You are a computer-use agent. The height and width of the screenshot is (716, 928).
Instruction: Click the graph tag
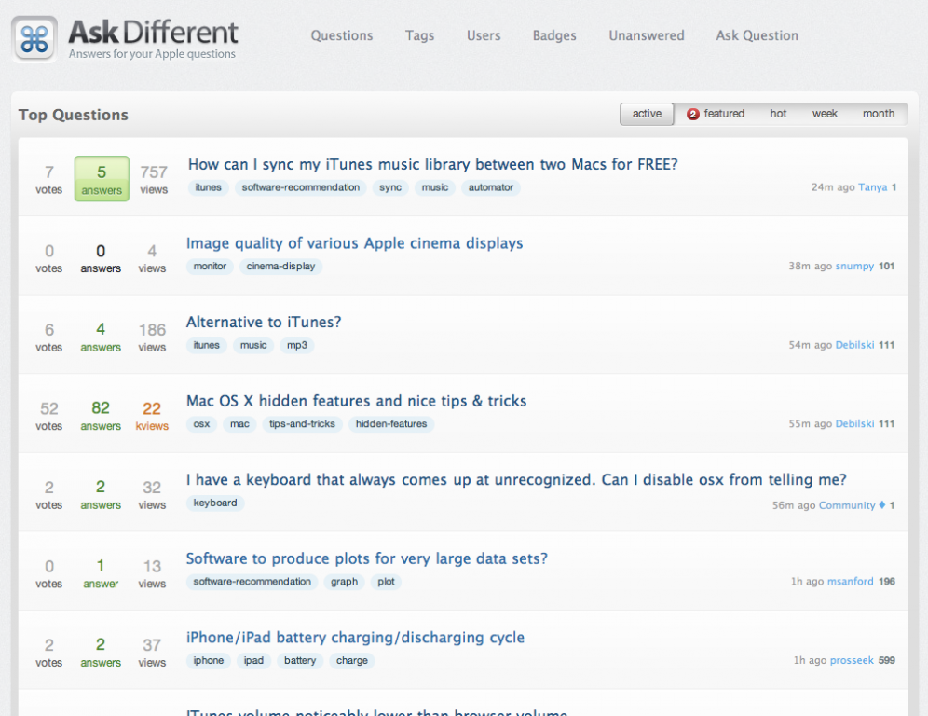345,582
